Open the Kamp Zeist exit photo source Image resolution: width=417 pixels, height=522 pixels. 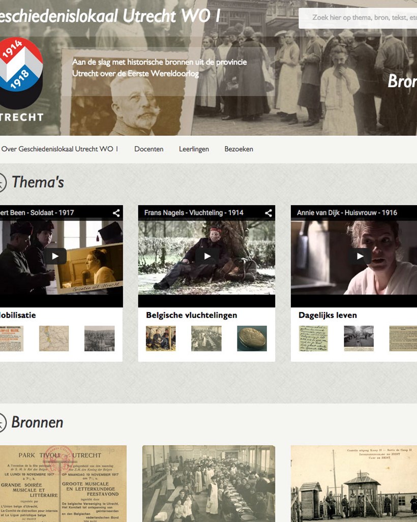click(x=354, y=483)
